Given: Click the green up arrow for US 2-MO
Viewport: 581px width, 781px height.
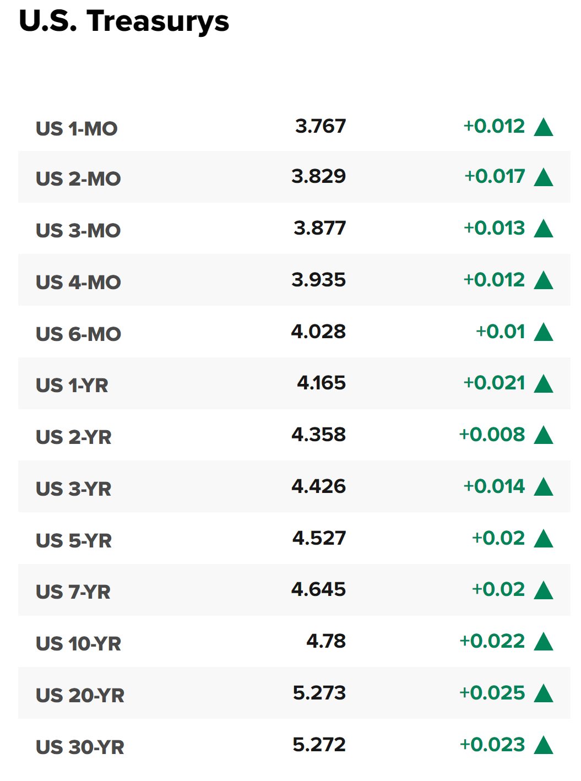Looking at the screenshot, I should coord(543,177).
